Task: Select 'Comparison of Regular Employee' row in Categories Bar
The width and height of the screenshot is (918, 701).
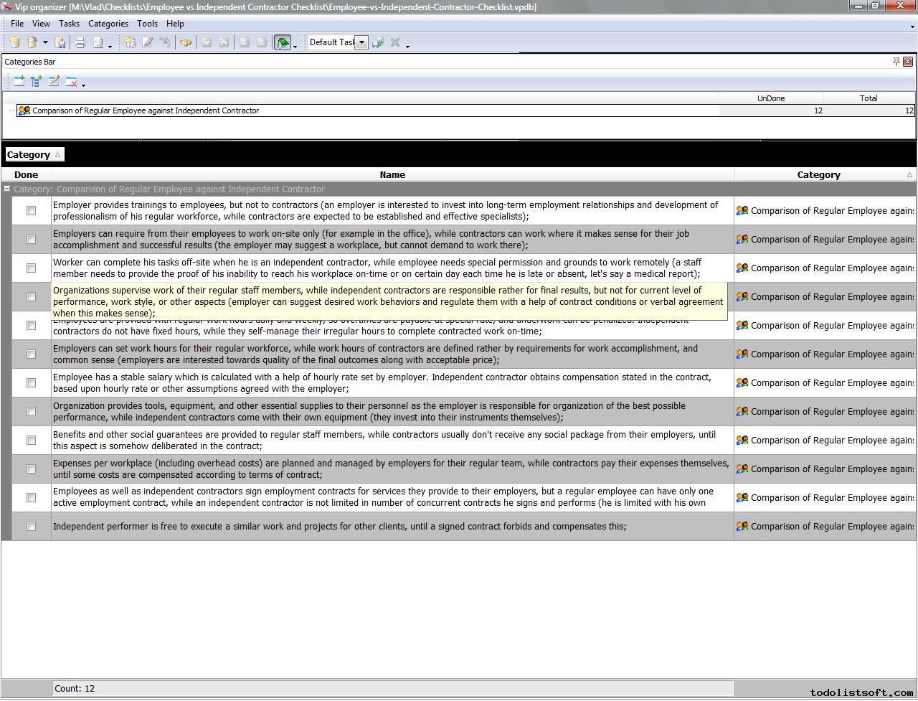Action: click(x=146, y=111)
